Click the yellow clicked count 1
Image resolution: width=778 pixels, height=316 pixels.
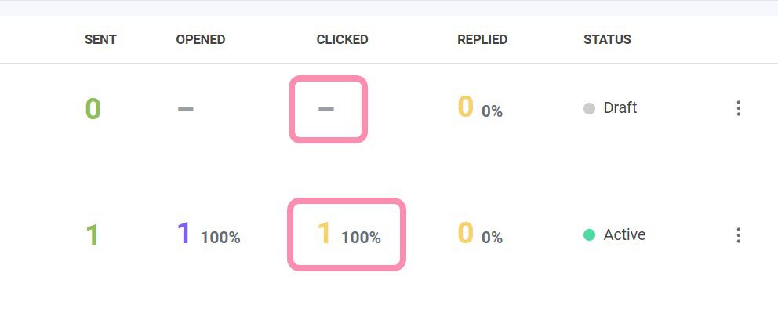click(325, 233)
